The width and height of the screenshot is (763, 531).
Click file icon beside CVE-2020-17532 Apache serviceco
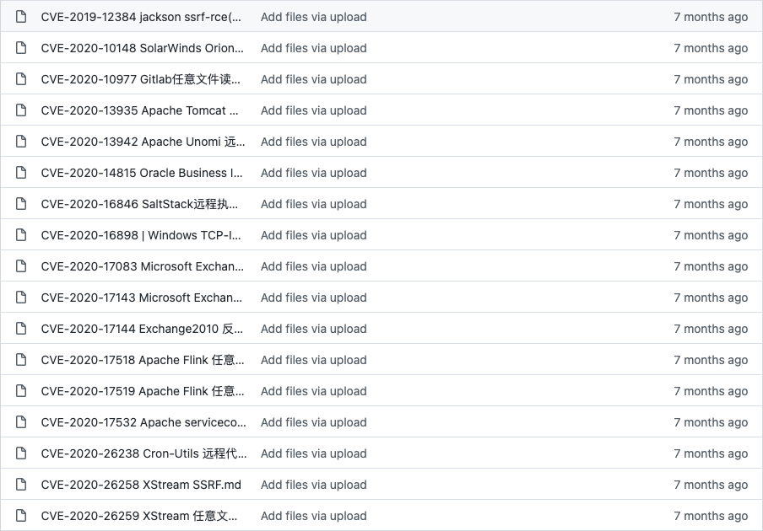[x=21, y=422]
